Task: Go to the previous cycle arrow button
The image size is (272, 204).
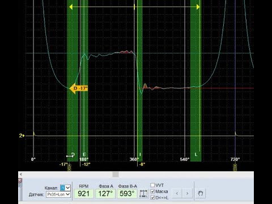Action: 177,193
